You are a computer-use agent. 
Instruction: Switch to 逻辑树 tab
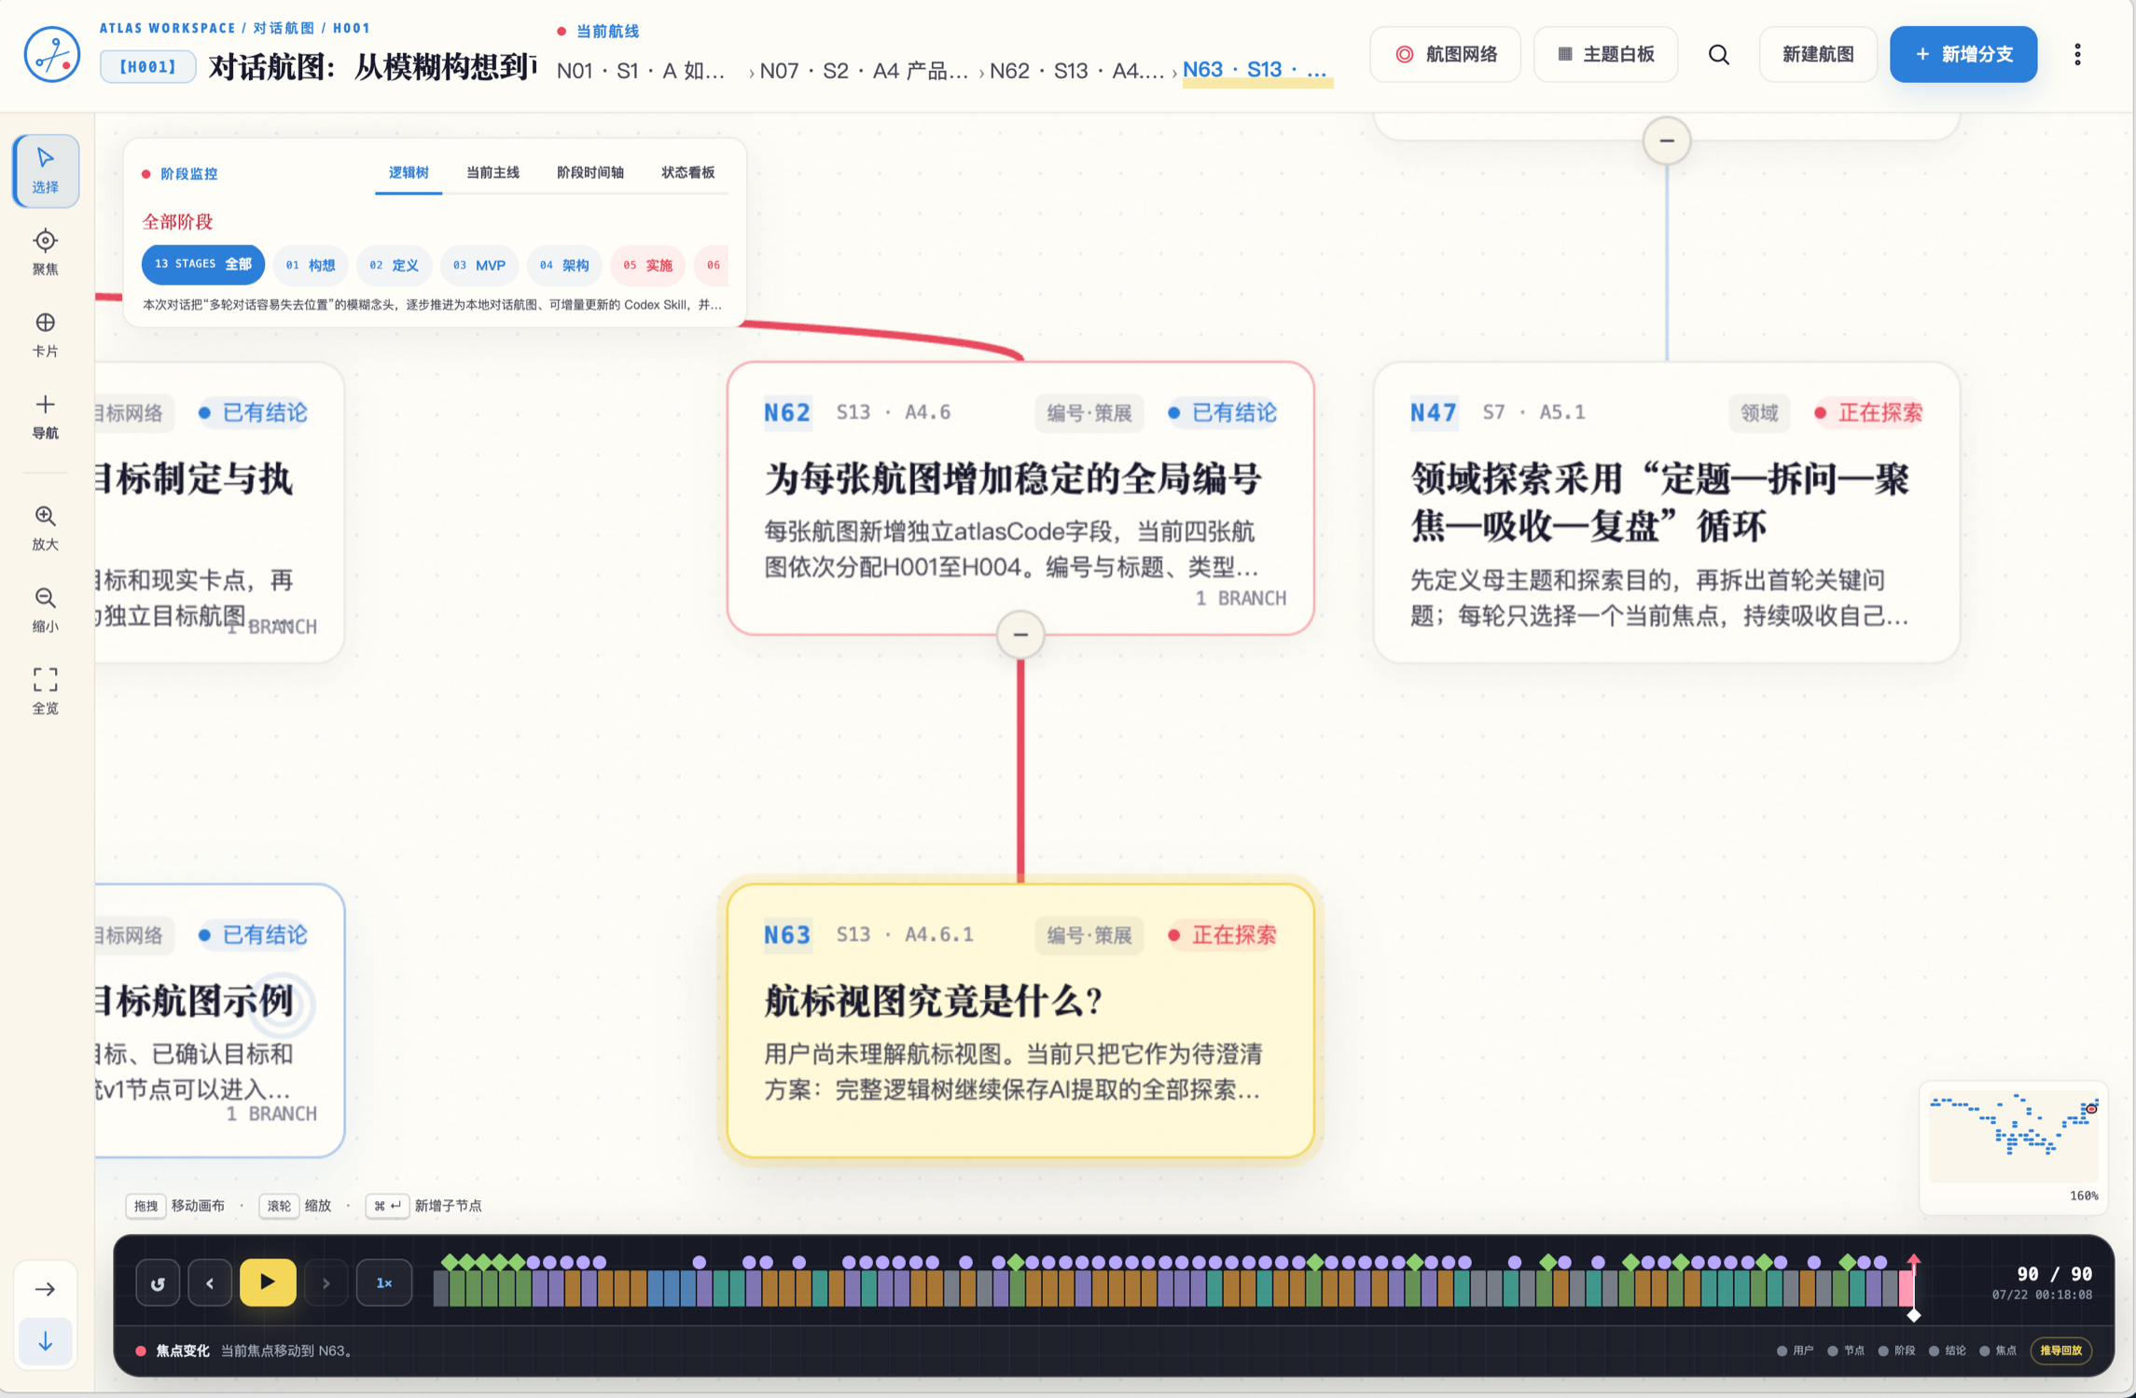point(409,173)
